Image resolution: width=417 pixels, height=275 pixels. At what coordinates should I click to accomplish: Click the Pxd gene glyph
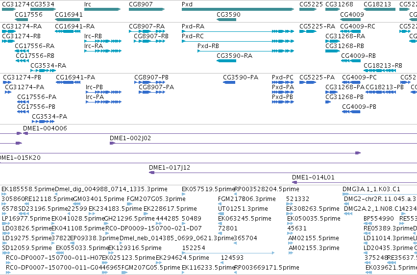[238, 9]
